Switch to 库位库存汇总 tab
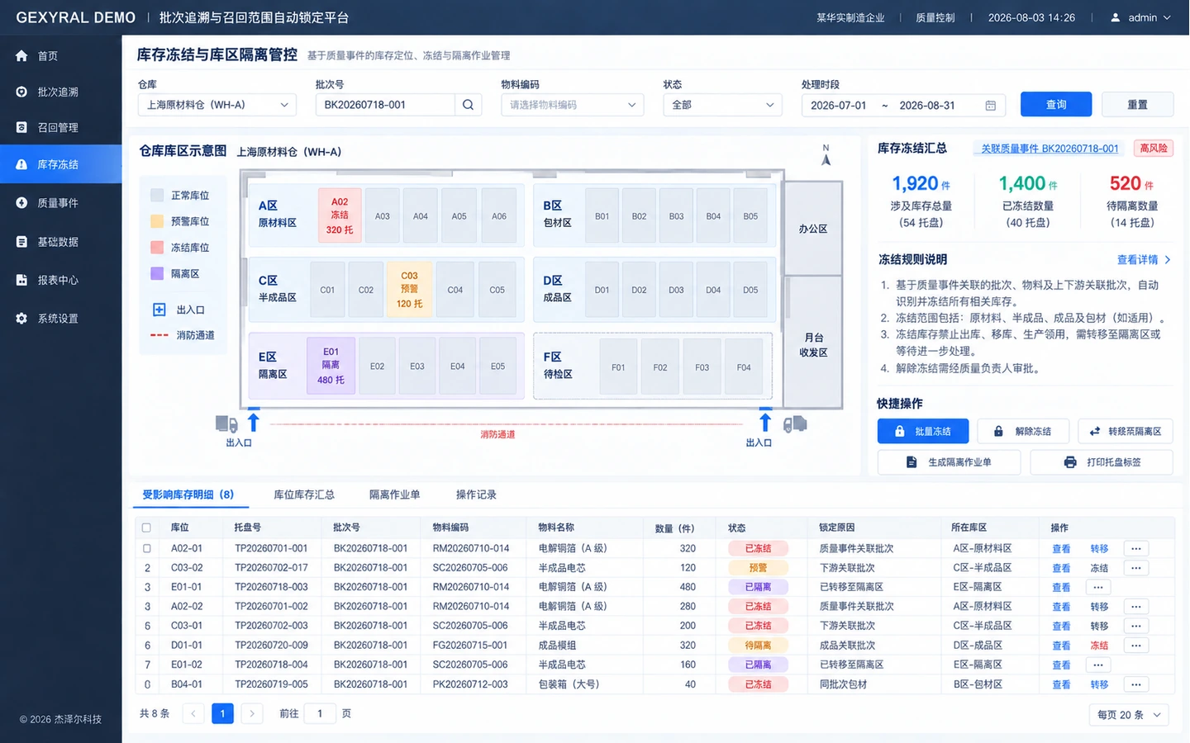The image size is (1190, 743). [304, 495]
